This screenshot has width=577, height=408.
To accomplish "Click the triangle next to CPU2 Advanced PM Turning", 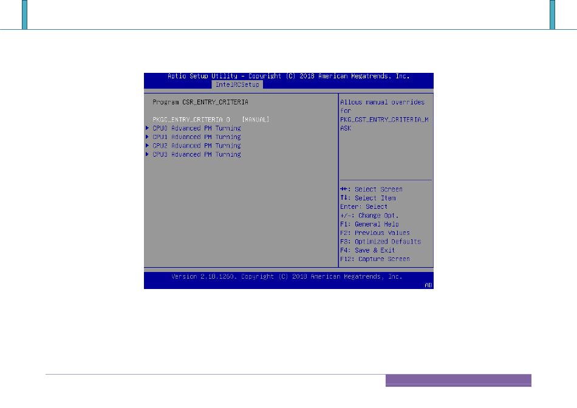I will pos(147,146).
